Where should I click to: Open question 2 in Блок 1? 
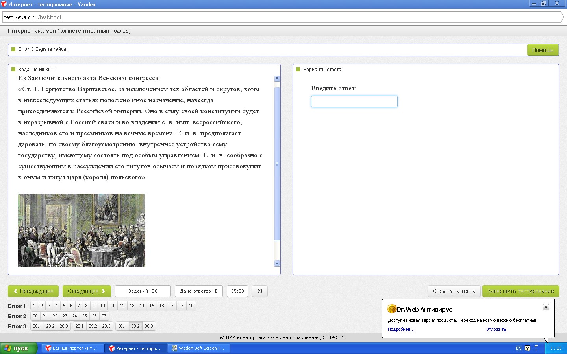tap(41, 306)
